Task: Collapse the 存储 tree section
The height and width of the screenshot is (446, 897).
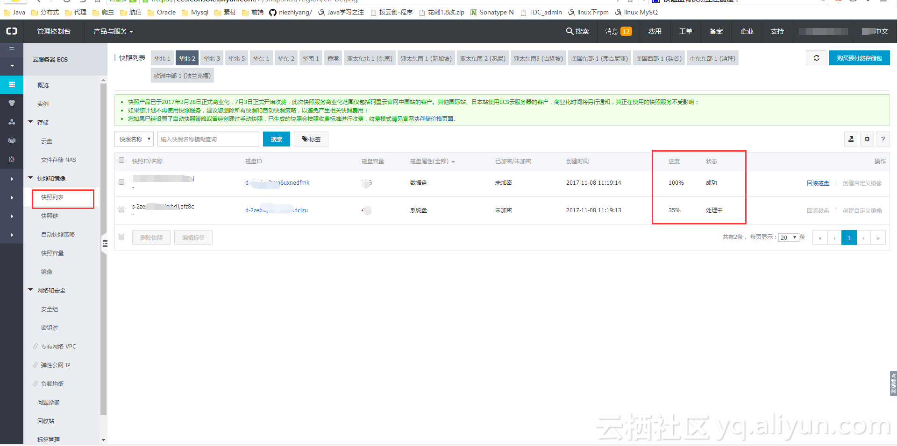Action: pos(31,122)
